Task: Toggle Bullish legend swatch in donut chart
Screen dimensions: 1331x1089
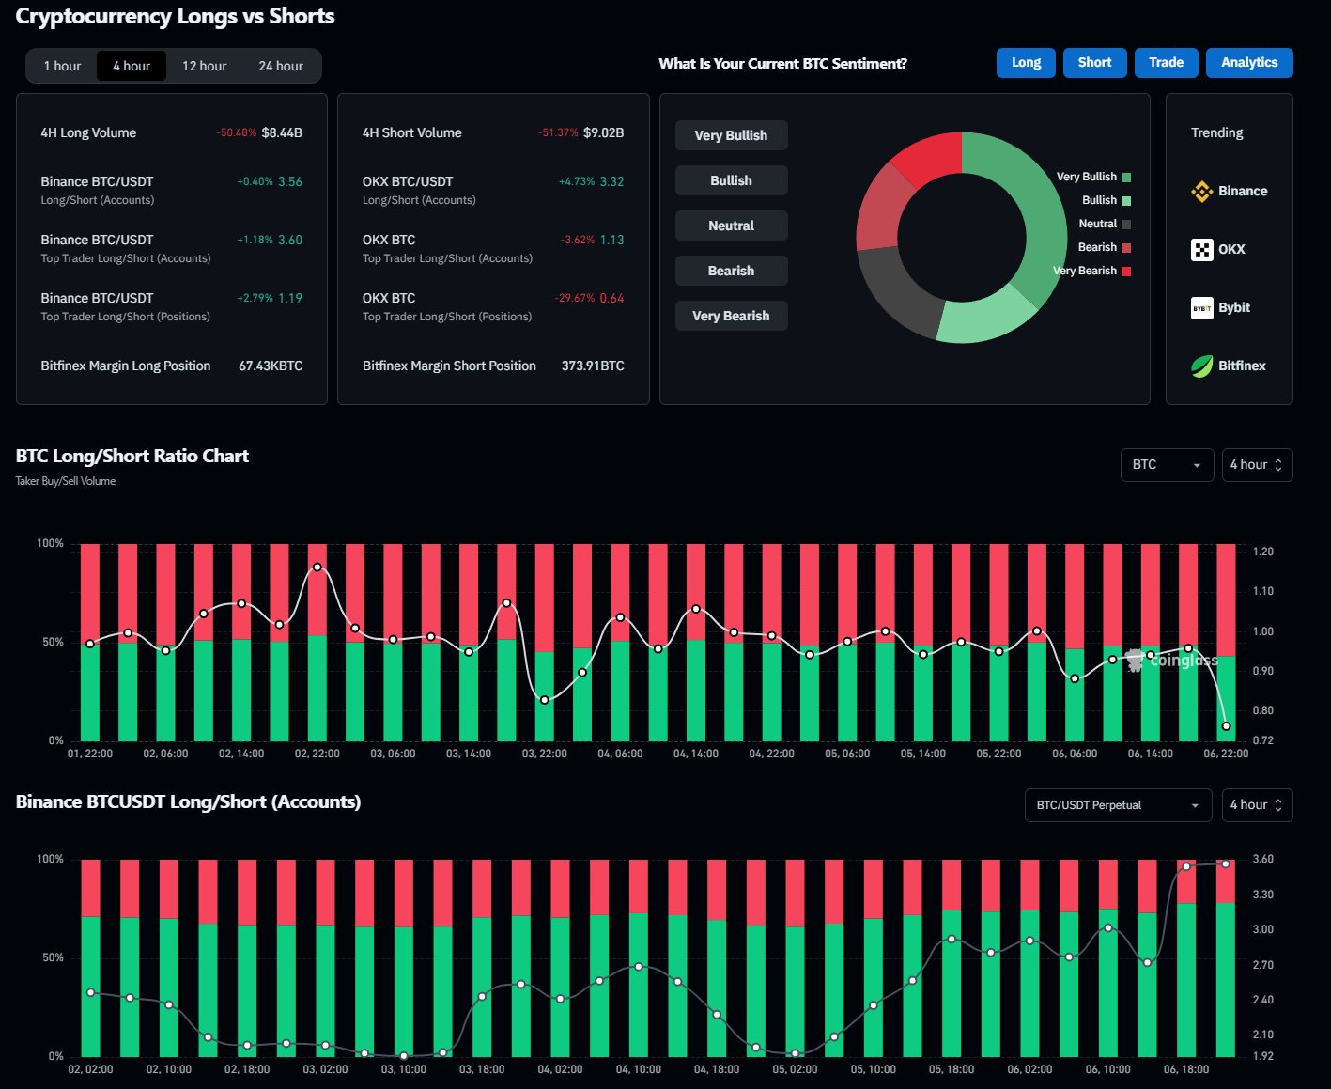Action: [x=1126, y=201]
